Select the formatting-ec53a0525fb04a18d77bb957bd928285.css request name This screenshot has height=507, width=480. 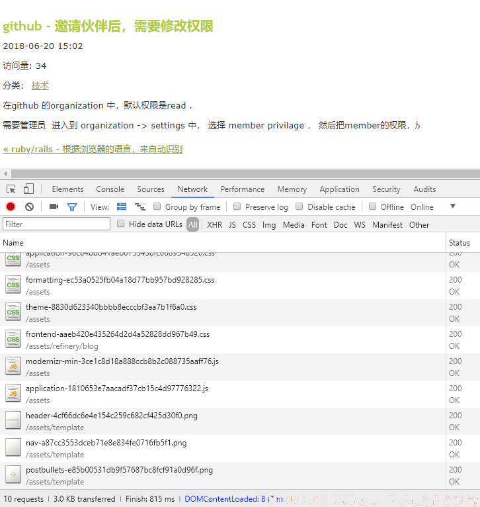pyautogui.click(x=120, y=280)
